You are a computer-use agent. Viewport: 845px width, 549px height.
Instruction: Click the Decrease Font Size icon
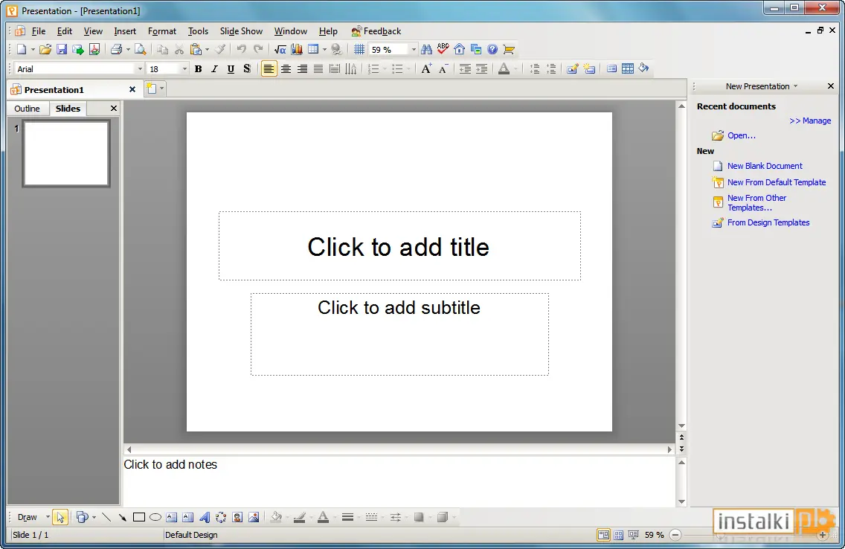coord(443,68)
